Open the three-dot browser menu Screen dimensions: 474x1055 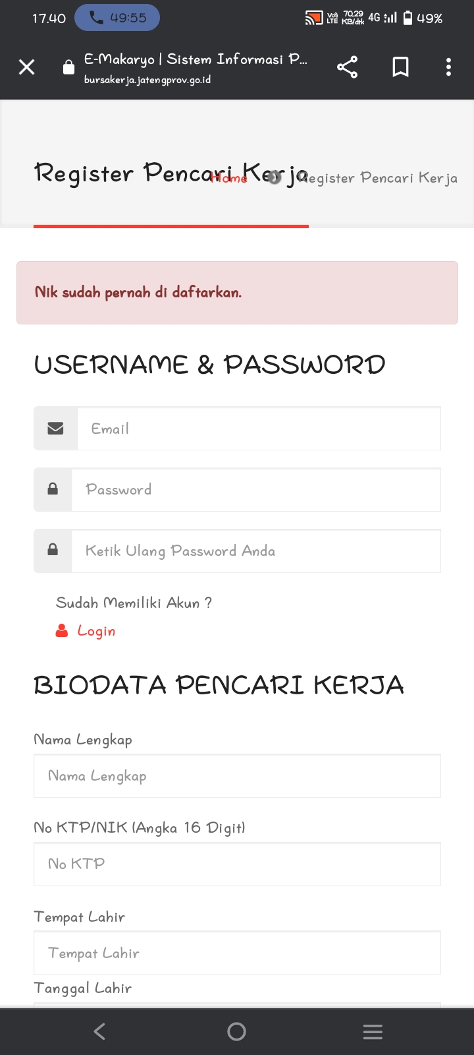(448, 67)
